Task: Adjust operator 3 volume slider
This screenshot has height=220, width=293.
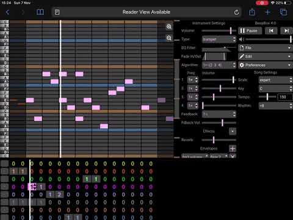Action: click(x=219, y=97)
